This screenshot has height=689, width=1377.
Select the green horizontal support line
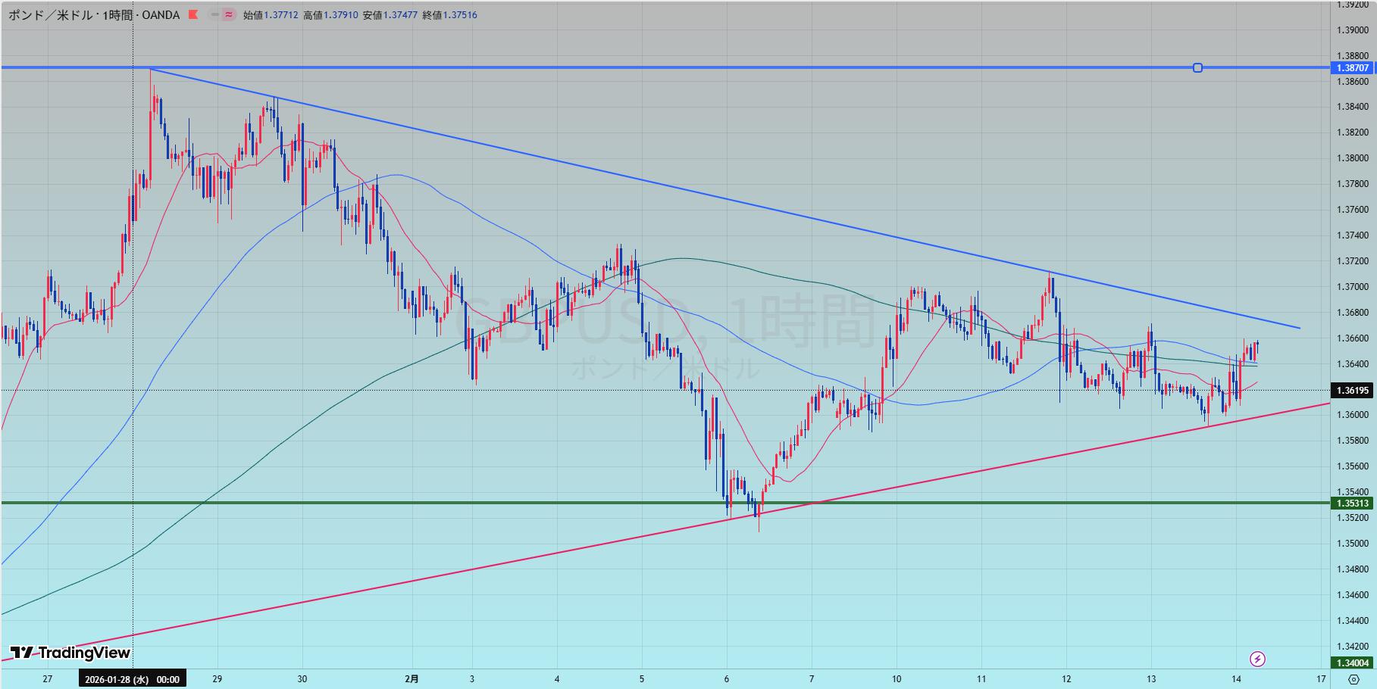click(x=379, y=503)
